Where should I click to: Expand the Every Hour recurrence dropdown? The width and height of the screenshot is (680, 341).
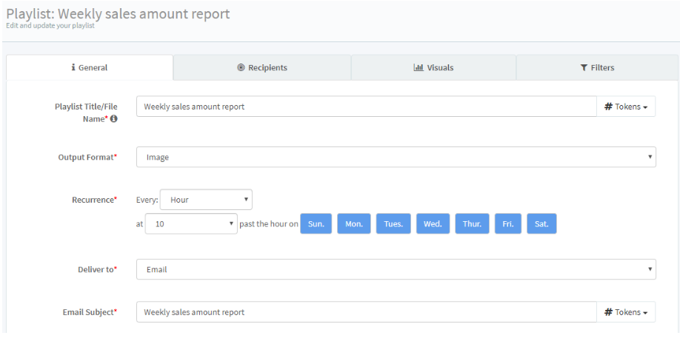206,200
